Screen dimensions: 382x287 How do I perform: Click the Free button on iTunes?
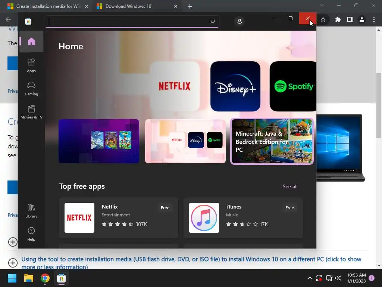[289, 208]
